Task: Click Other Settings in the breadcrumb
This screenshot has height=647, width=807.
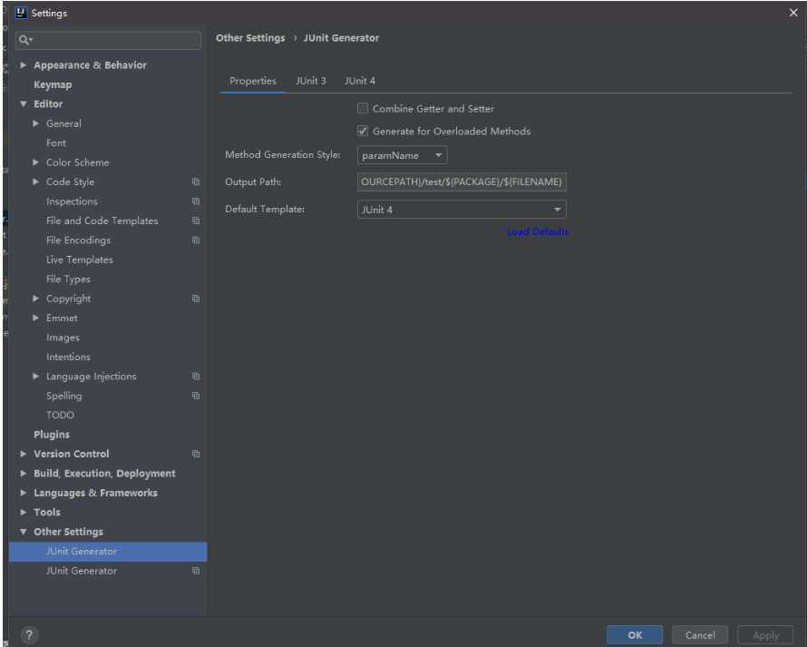Action: click(x=250, y=38)
